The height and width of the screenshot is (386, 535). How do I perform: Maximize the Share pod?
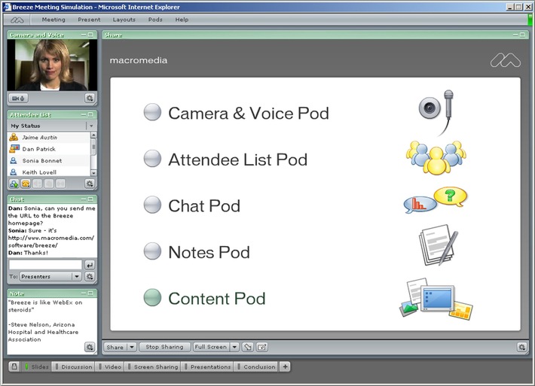click(522, 35)
